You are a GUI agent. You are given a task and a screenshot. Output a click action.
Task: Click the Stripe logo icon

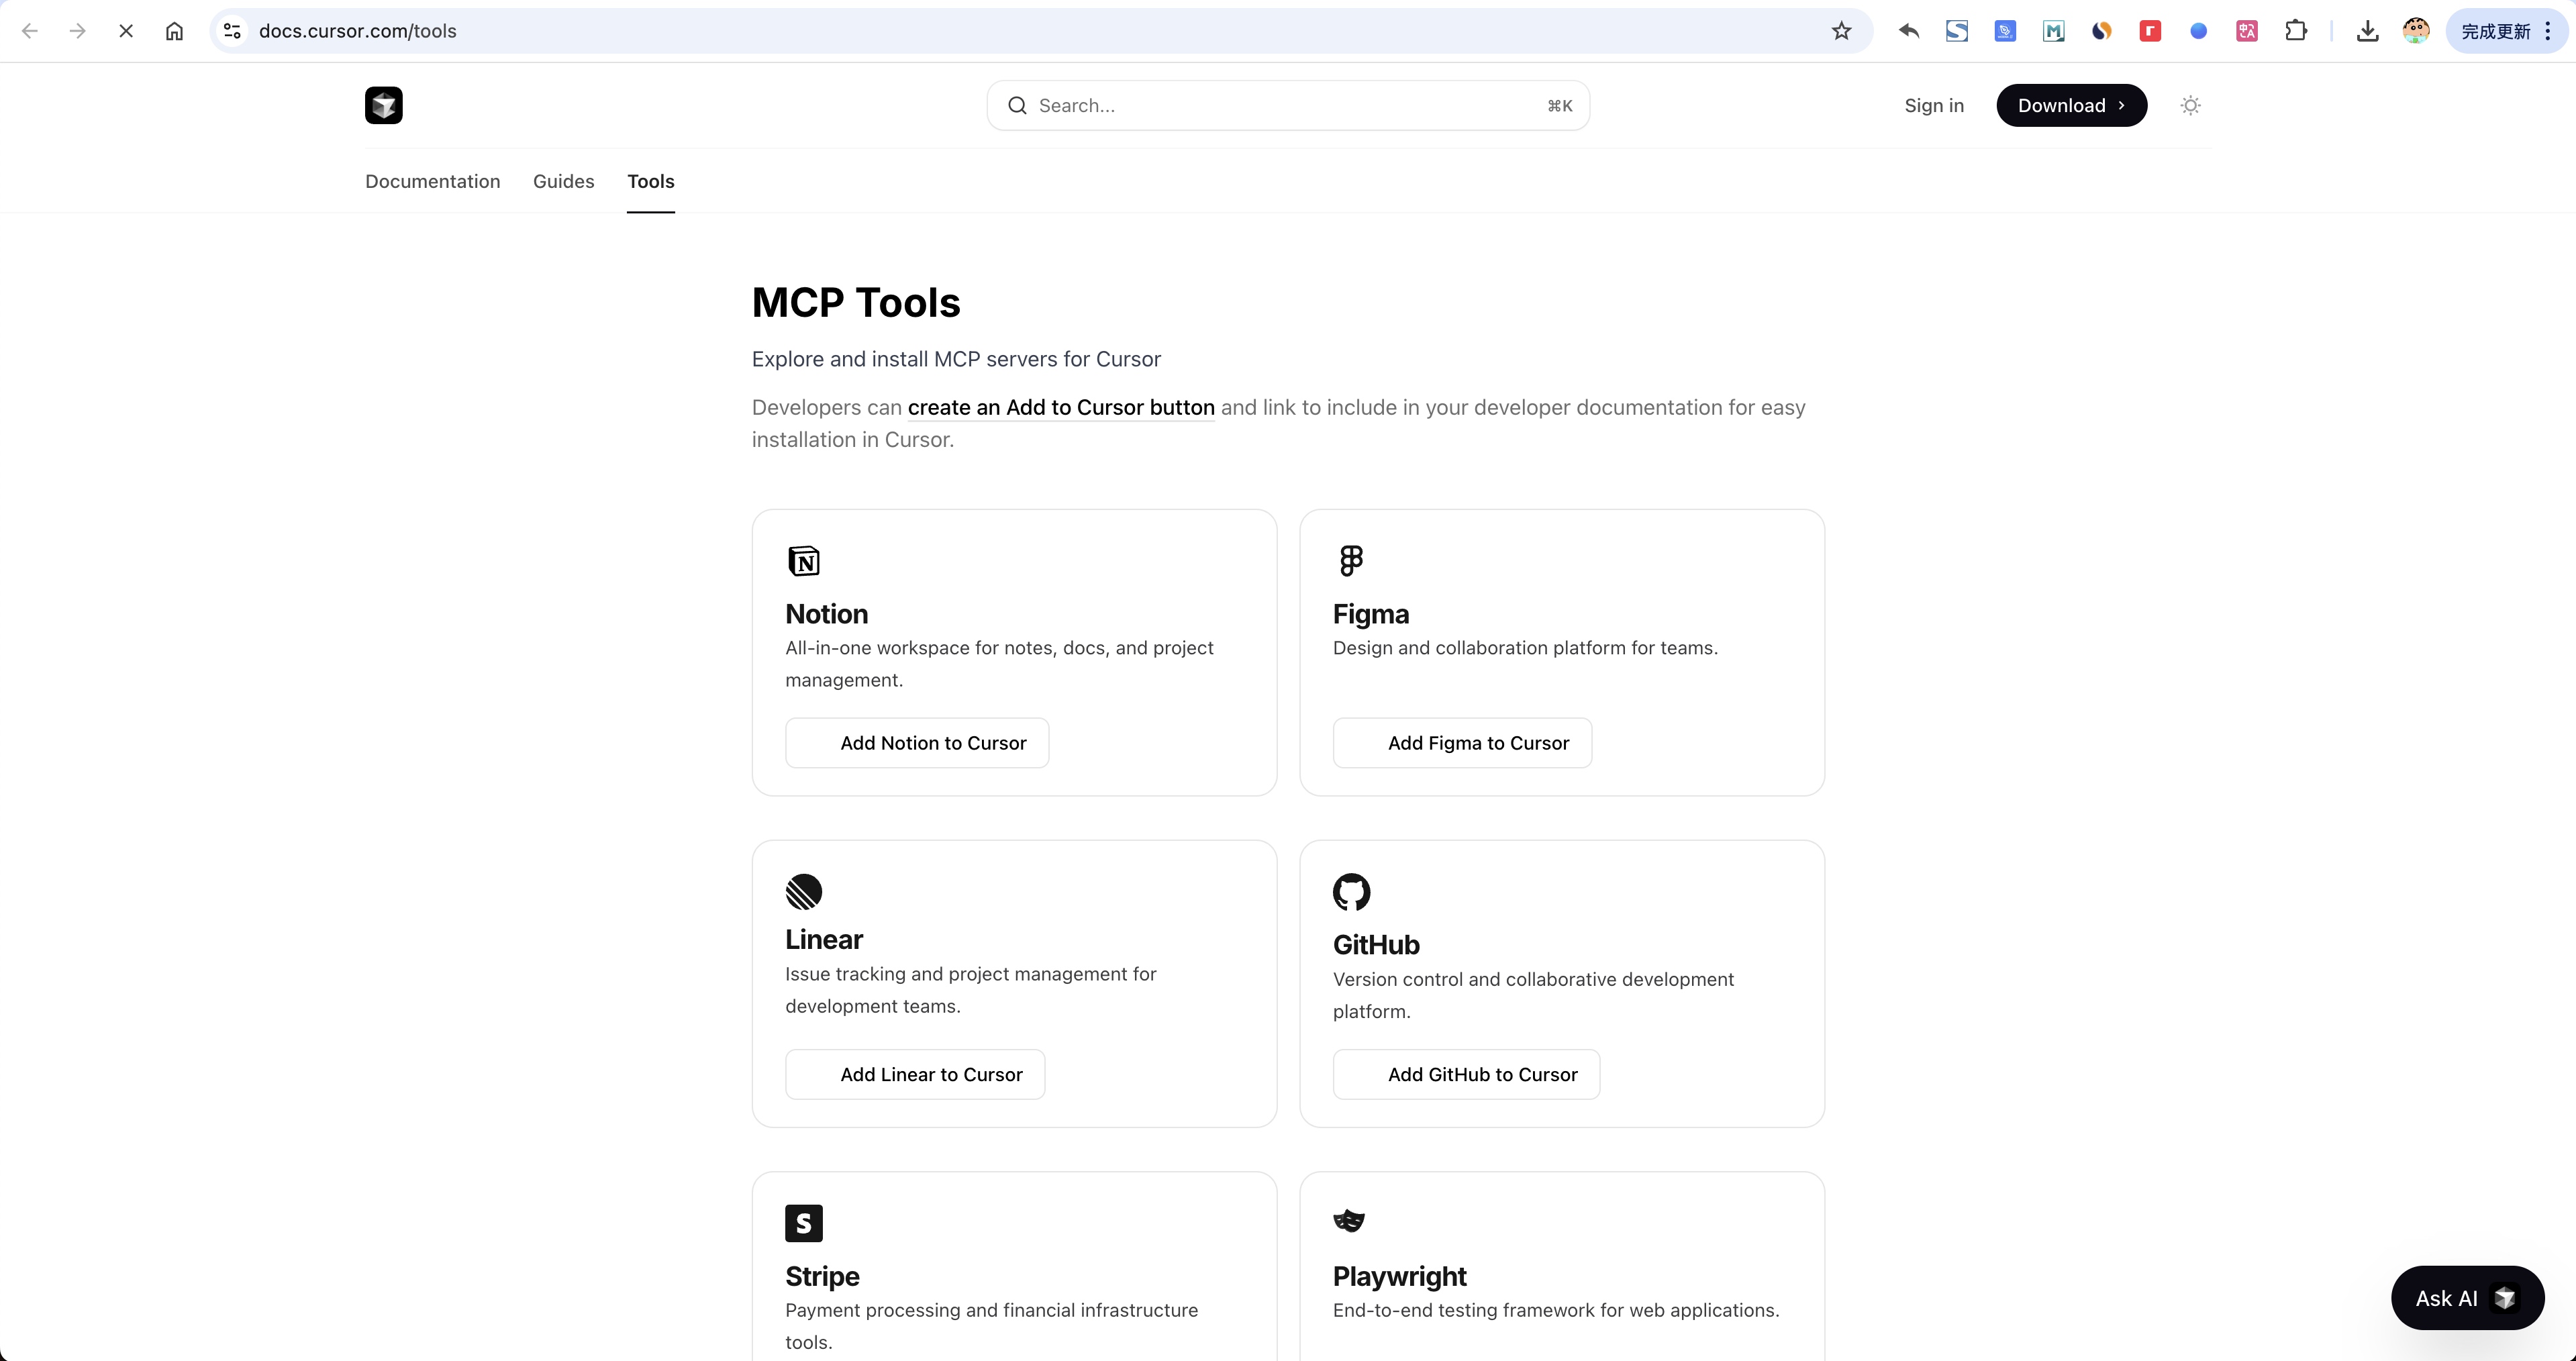804,1223
